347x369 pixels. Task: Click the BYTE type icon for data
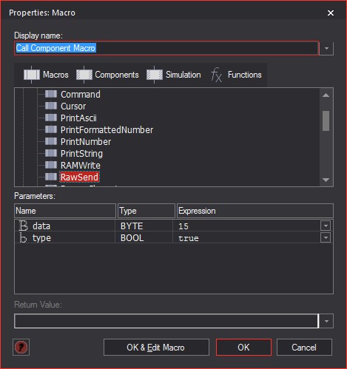[24, 226]
